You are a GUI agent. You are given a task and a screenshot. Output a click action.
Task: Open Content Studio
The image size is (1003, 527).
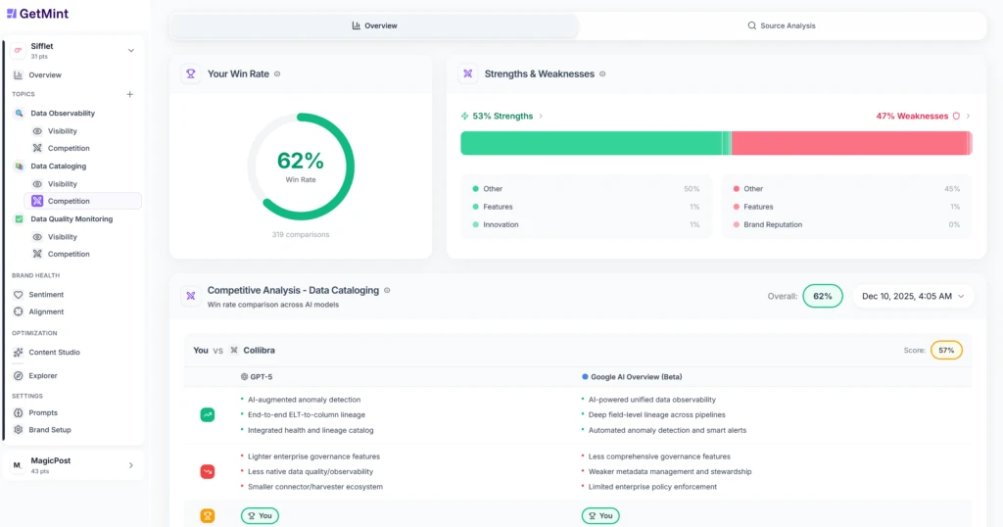point(55,353)
